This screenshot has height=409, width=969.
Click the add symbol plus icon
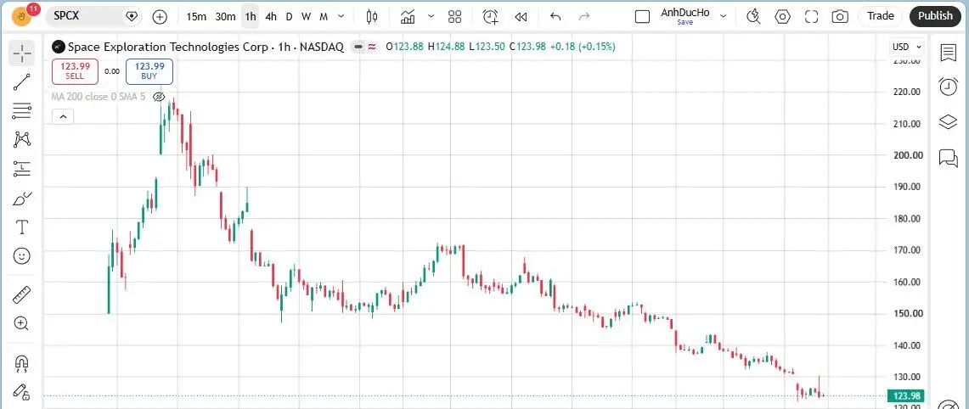(160, 17)
